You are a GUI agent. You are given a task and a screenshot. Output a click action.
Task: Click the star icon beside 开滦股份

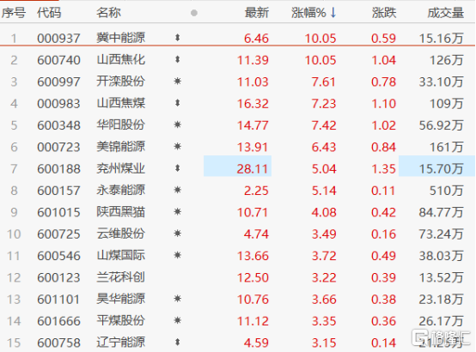pyautogui.click(x=178, y=82)
